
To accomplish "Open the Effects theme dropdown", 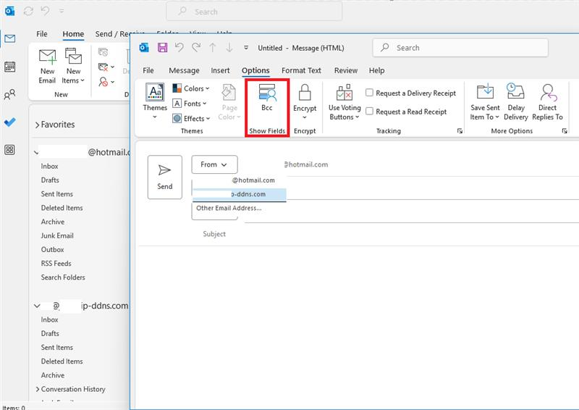I will (x=191, y=118).
